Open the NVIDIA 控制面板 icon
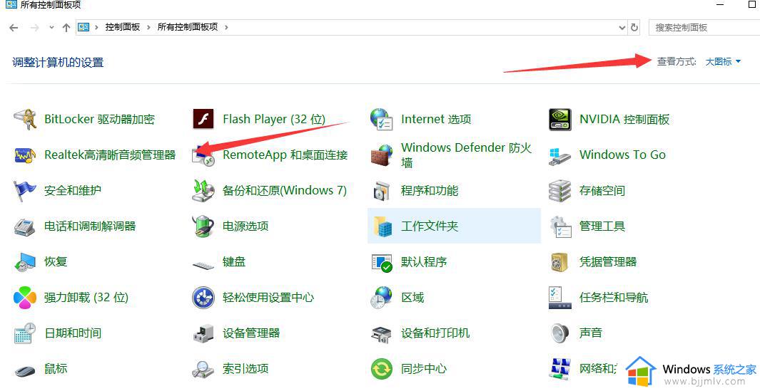 click(x=559, y=119)
